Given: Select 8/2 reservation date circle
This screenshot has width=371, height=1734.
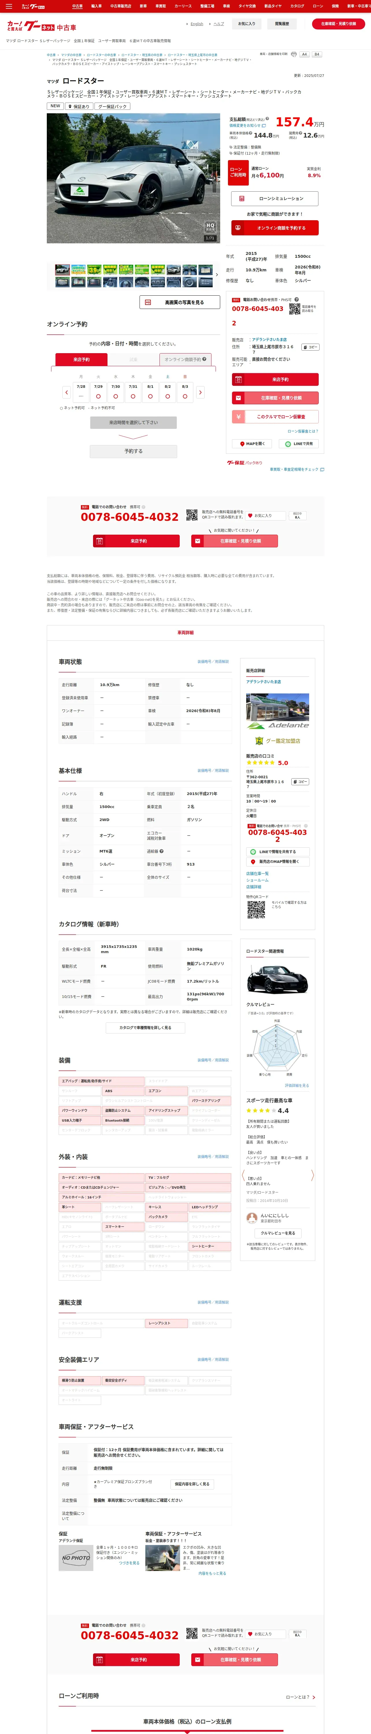Looking at the screenshot, I should click(x=168, y=397).
